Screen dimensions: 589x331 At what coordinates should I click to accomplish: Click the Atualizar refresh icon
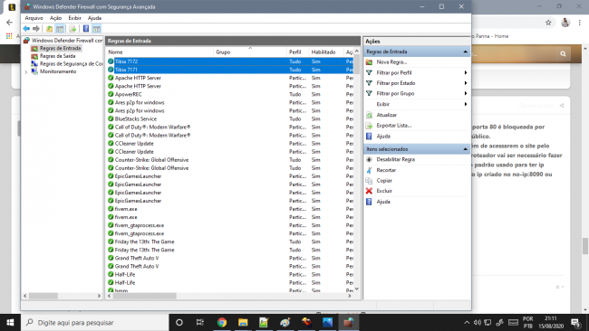click(x=369, y=115)
